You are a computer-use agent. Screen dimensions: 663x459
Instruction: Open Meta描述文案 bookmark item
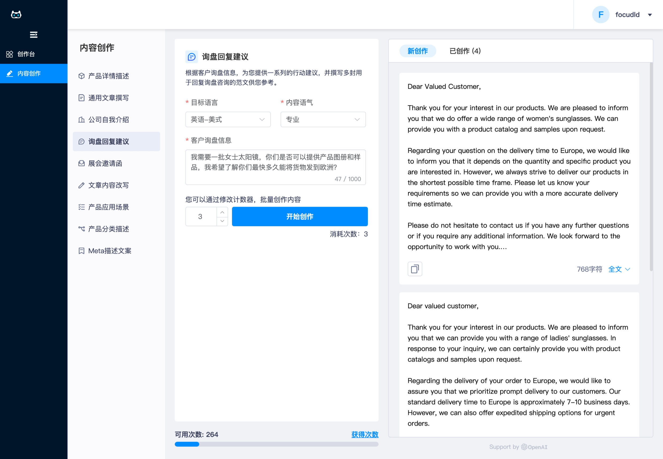(x=109, y=251)
